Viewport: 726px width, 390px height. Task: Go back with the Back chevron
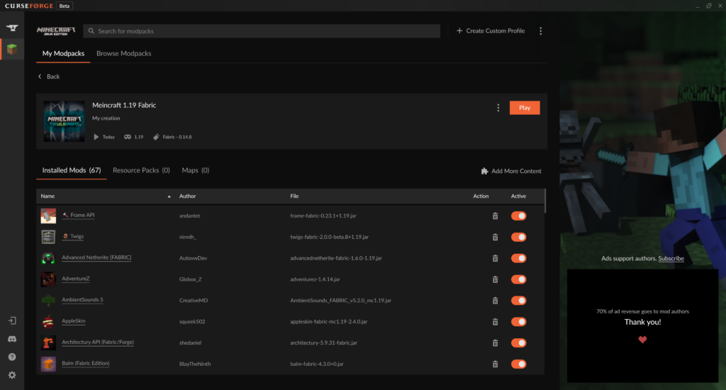(x=40, y=77)
